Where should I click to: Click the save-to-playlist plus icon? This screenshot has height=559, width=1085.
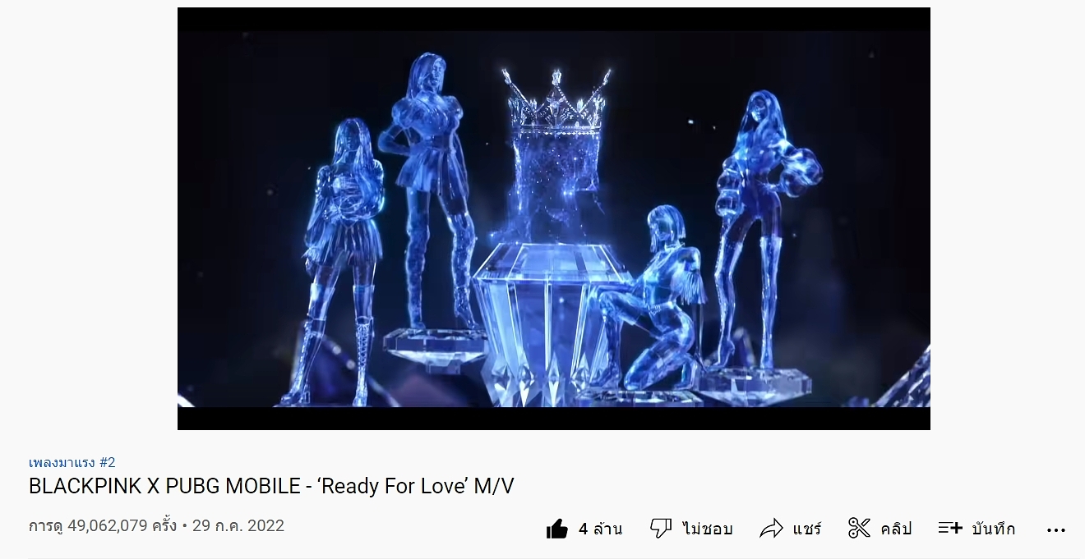950,528
